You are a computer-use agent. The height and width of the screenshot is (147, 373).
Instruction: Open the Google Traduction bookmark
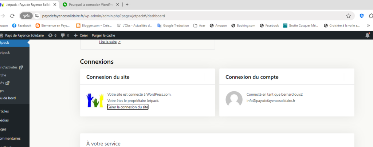pos(173,25)
